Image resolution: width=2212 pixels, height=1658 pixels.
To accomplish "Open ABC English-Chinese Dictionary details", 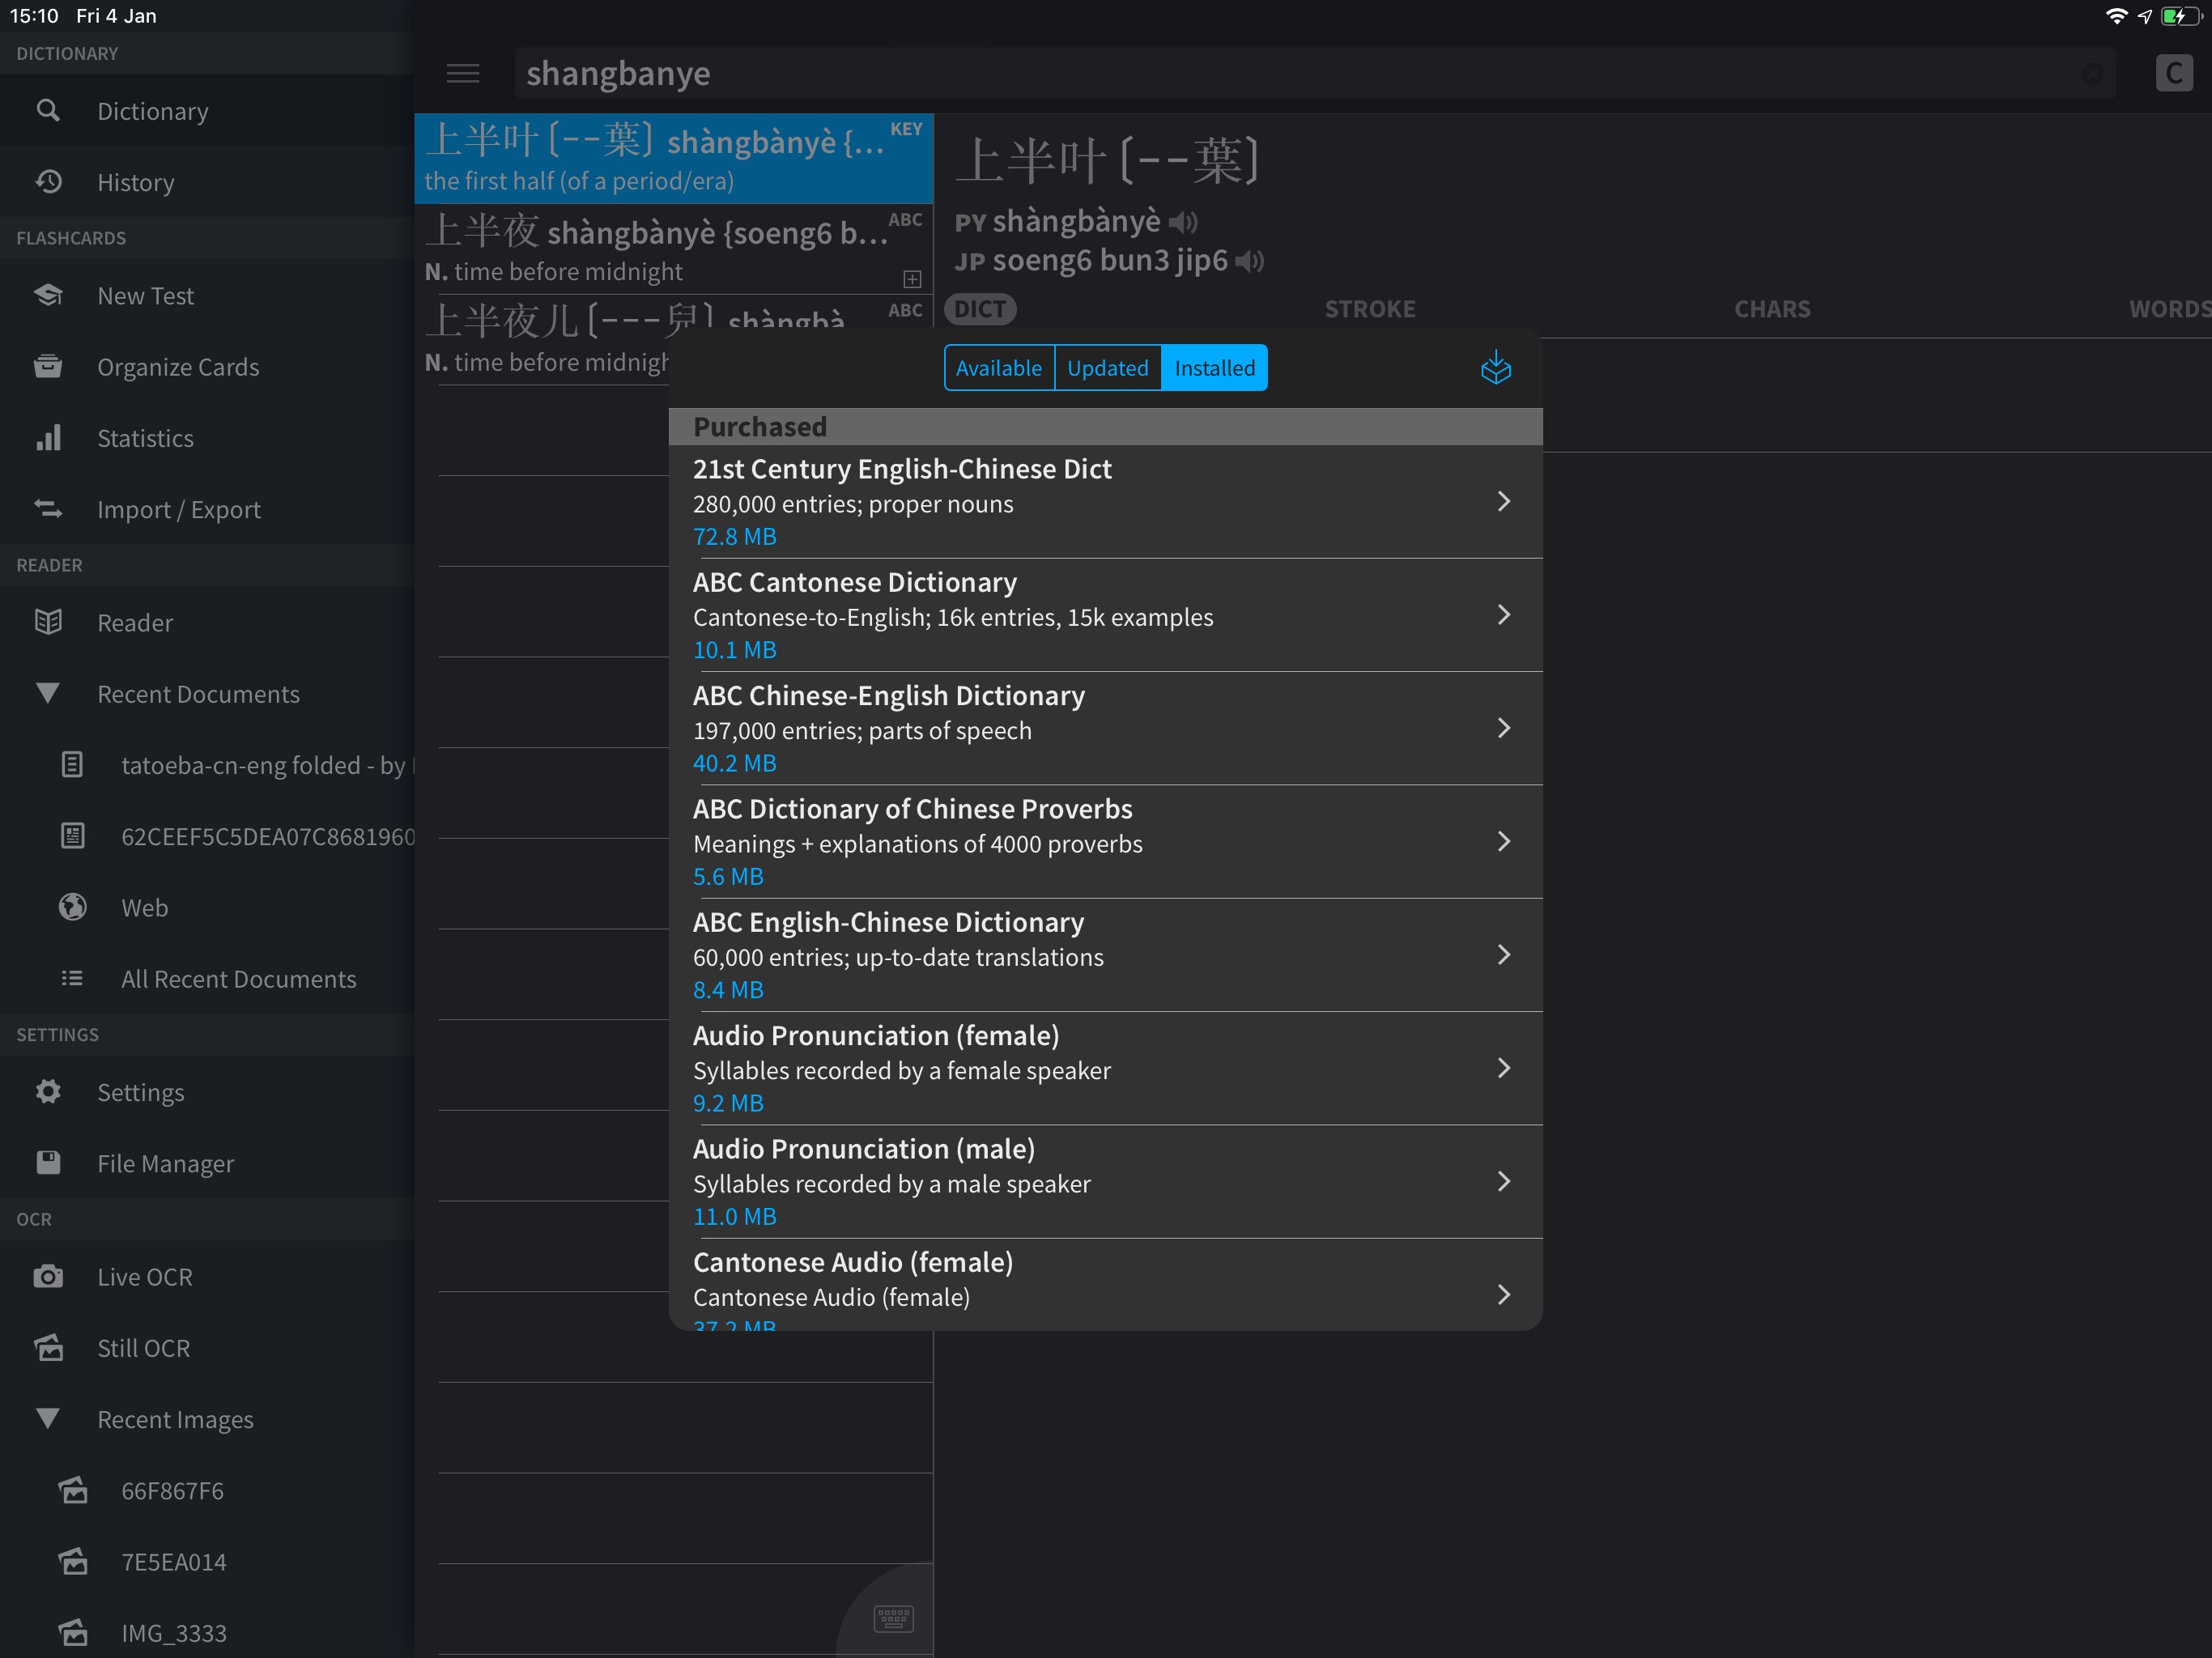I will tap(1105, 955).
